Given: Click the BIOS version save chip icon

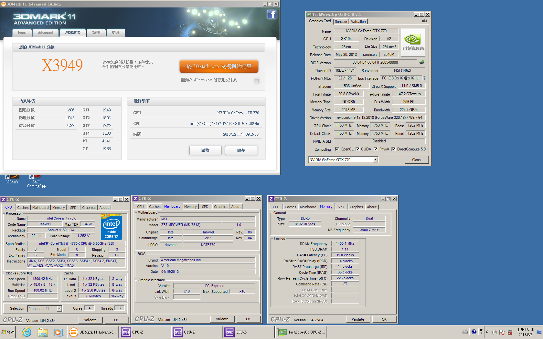Looking at the screenshot, I should [422, 62].
